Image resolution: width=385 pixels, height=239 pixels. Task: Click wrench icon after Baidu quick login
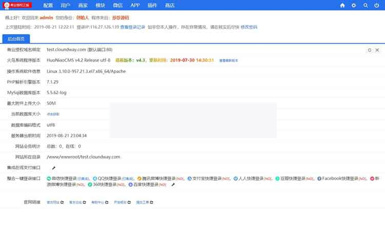(173, 185)
